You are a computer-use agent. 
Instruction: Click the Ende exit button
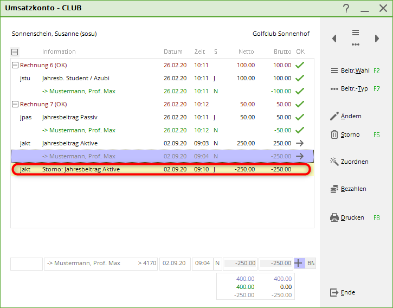[343, 292]
